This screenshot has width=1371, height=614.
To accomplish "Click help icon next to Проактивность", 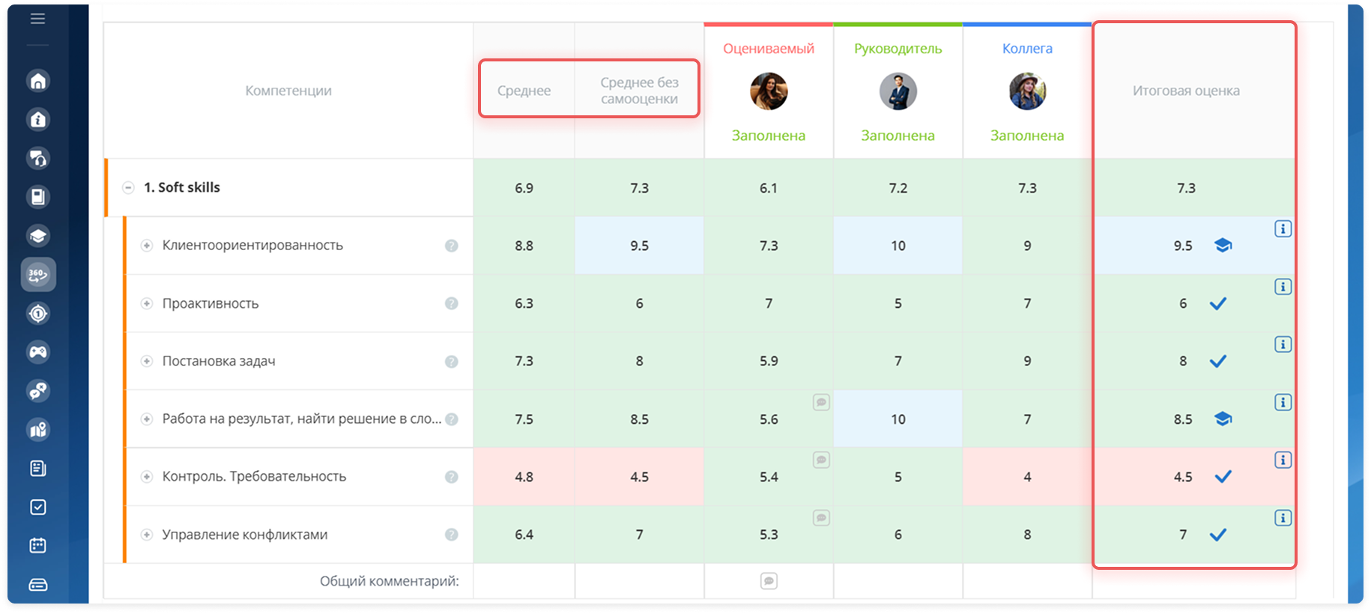I will tap(451, 303).
